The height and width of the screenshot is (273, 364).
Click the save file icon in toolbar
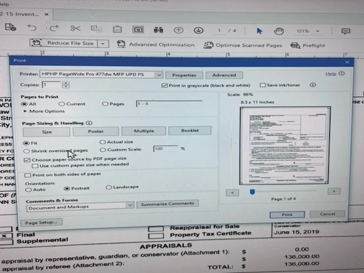point(10,27)
